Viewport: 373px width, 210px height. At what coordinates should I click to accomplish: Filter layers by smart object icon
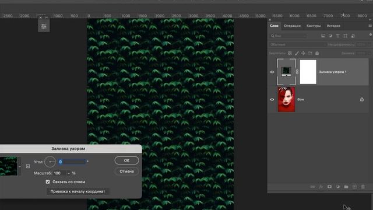click(353, 36)
